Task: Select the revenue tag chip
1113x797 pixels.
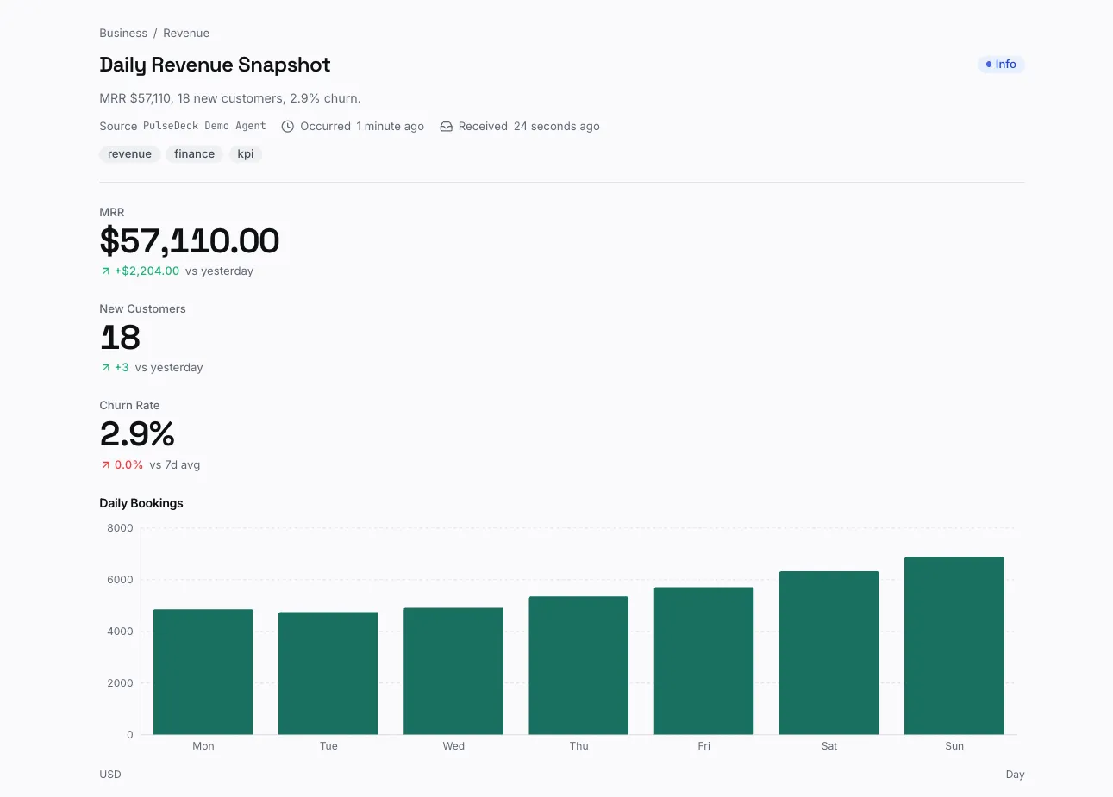Action: pos(129,154)
